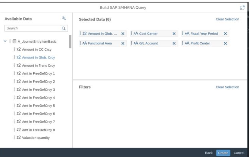Viewport: 250px width, 157px height.
Task: Click the Fiscal Year Period chip label
Action: pyautogui.click(x=204, y=34)
